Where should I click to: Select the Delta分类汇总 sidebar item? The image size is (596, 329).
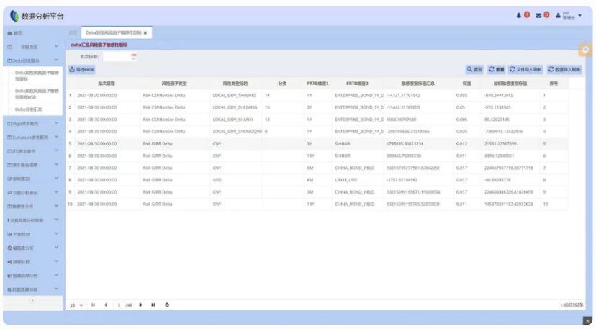pos(30,109)
